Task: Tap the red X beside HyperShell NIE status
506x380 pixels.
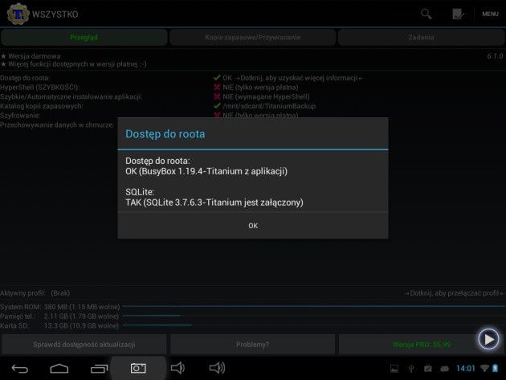Action: click(217, 87)
